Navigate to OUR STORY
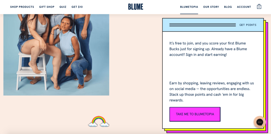271x134 pixels. tap(211, 7)
